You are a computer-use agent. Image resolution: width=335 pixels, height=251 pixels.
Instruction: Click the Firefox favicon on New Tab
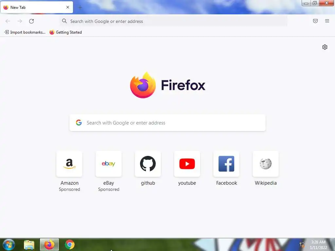(x=6, y=8)
